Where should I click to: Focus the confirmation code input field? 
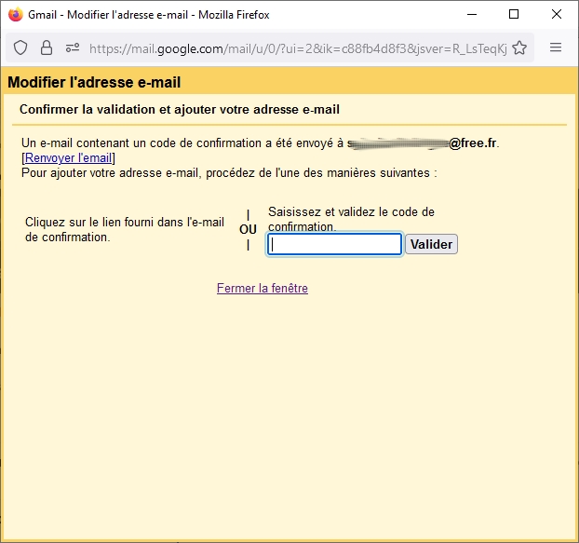(x=334, y=244)
